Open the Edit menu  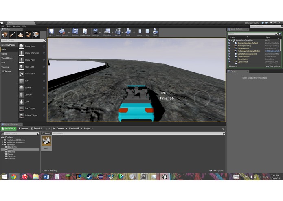9,26
